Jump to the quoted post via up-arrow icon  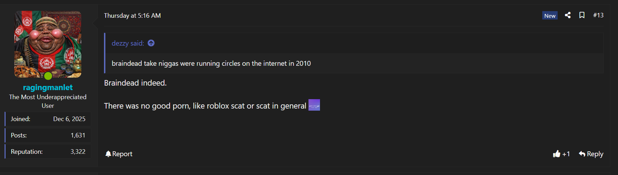(151, 43)
